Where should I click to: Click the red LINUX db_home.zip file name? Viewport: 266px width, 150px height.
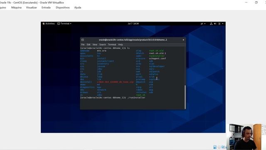point(115,82)
